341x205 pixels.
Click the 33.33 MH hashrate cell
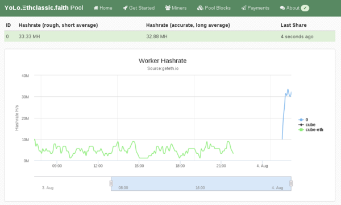point(30,36)
